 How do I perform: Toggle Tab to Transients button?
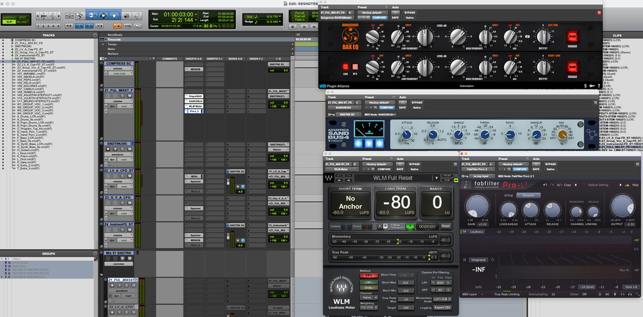pos(69,26)
